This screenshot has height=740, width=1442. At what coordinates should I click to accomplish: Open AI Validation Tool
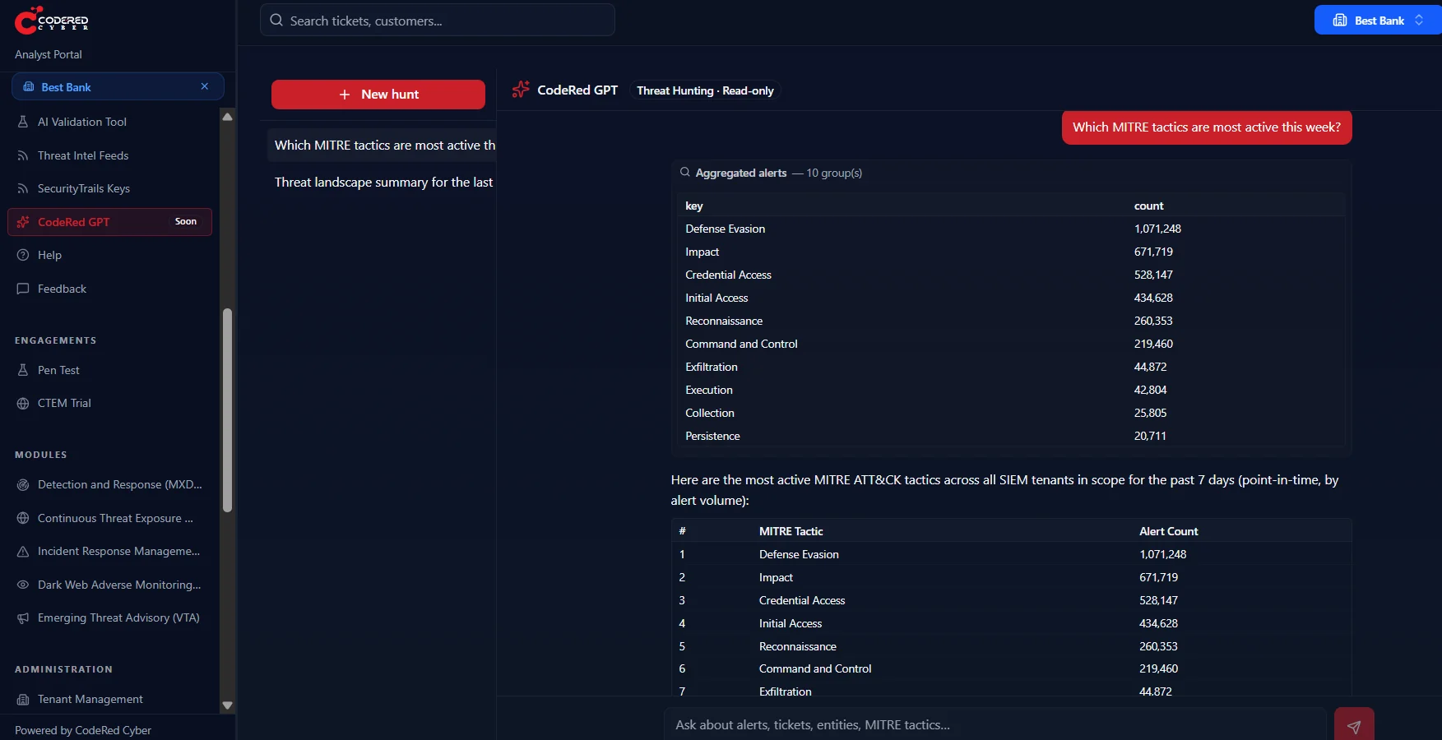pos(81,122)
